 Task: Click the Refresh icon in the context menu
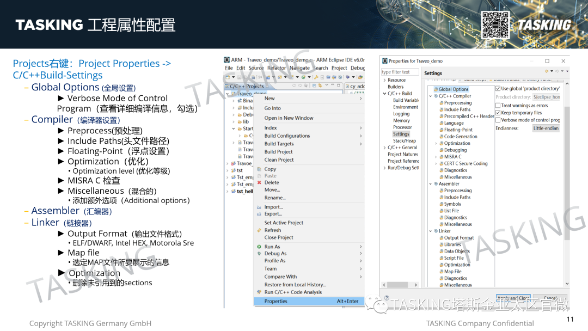[x=259, y=230]
